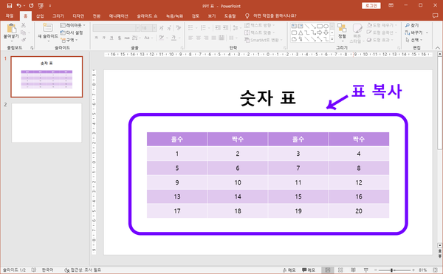Open the File (파일) tab
The height and width of the screenshot is (274, 443).
point(10,16)
